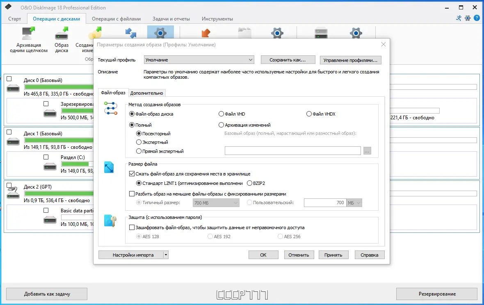Apply settings with 'Принять' button
The width and height of the screenshot is (484, 305).
(333, 255)
